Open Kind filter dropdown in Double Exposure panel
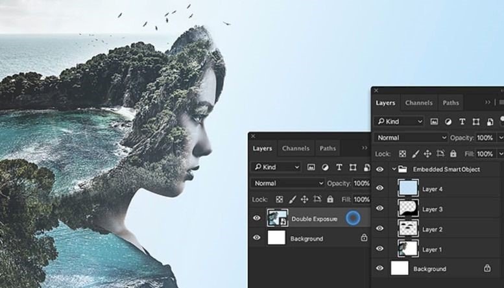The height and width of the screenshot is (288, 504). pos(276,167)
